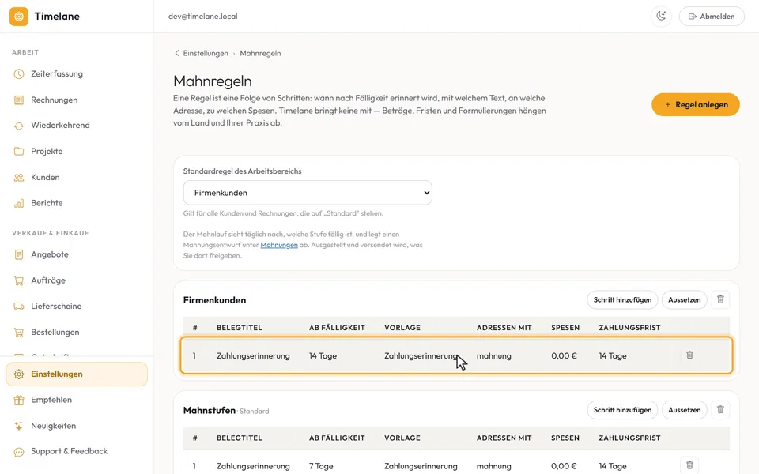The width and height of the screenshot is (759, 474).
Task: Click the Support & Feedback chat icon
Action: click(x=19, y=452)
